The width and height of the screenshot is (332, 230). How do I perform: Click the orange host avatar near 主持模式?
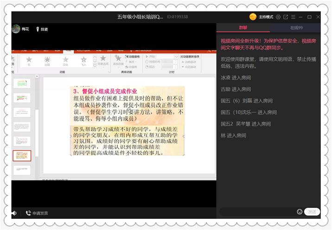[253, 17]
